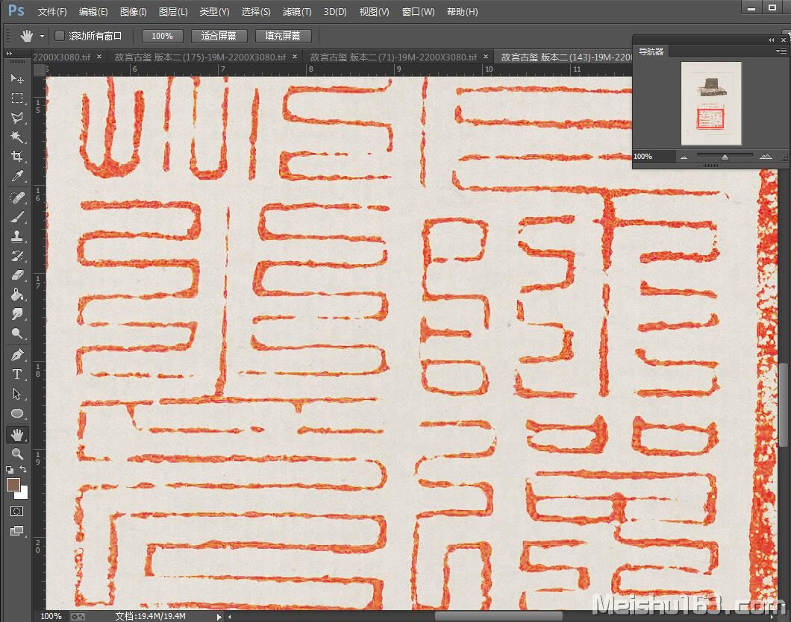This screenshot has width=791, height=622.
Task: Select the Pen tool
Action: click(17, 355)
